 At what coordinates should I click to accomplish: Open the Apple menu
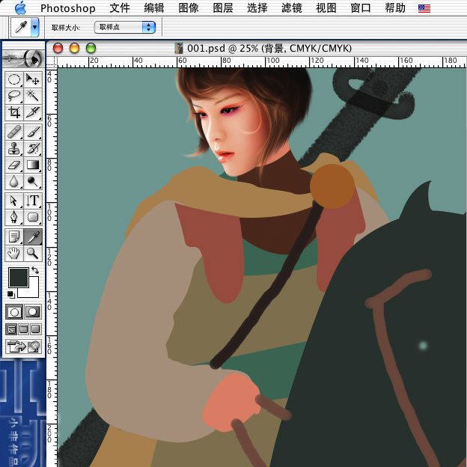pyautogui.click(x=20, y=8)
